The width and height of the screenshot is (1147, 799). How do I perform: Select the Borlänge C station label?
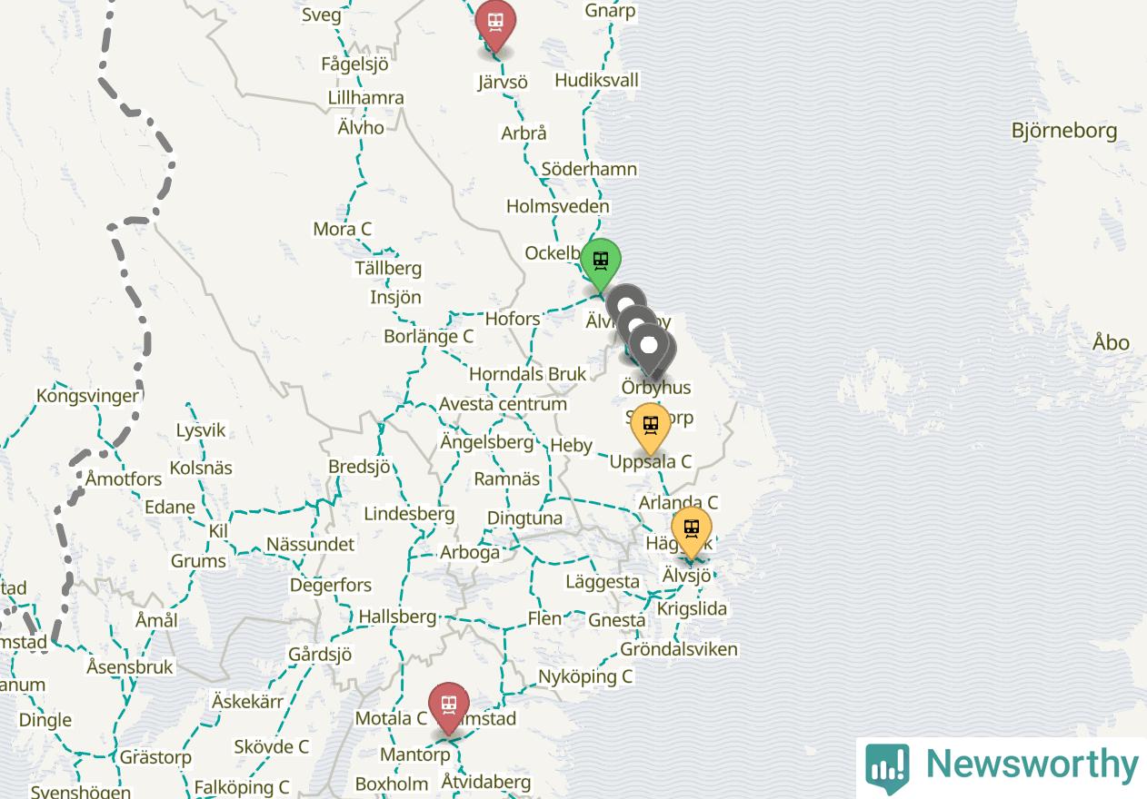[429, 337]
